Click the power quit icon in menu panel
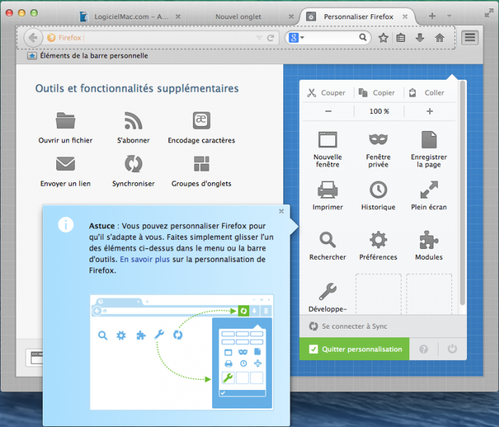 (x=452, y=349)
